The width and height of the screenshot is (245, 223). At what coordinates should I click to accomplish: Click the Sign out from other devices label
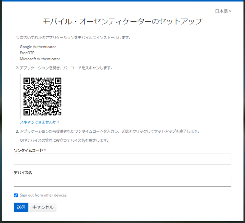coord(43,195)
